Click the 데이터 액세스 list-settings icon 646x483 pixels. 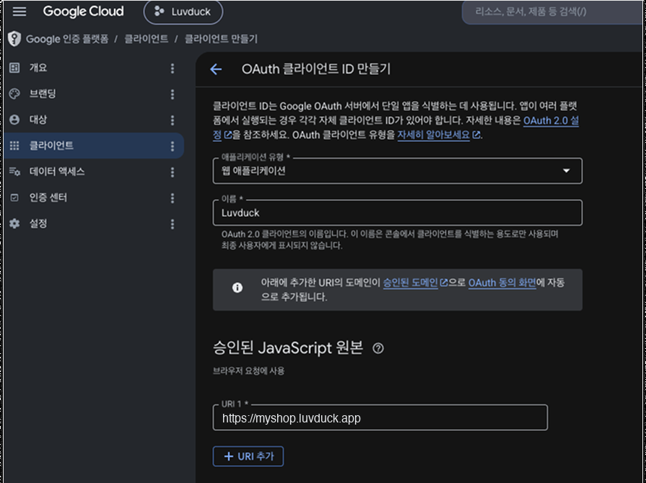(x=14, y=172)
